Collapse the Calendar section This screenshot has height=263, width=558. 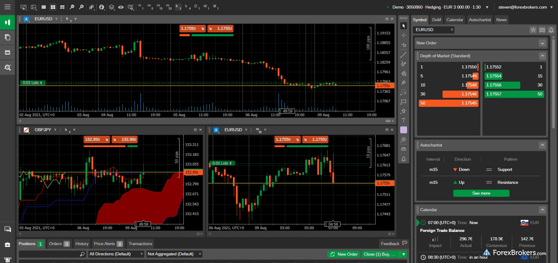[542, 210]
